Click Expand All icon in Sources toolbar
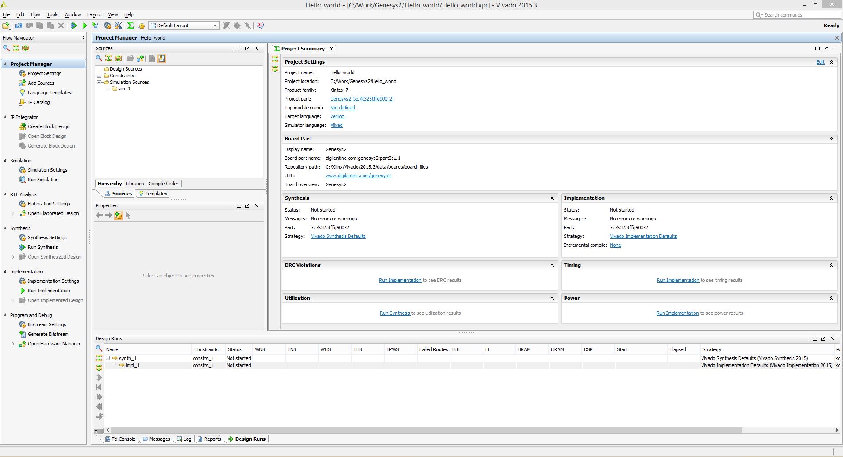The image size is (843, 457). pos(119,58)
